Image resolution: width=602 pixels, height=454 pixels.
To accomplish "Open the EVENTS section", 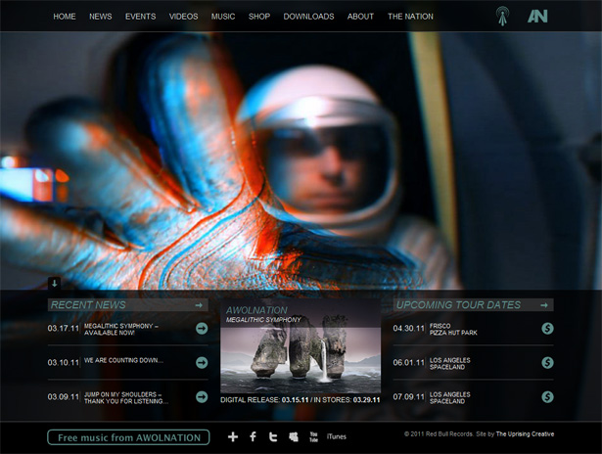I will [x=141, y=17].
